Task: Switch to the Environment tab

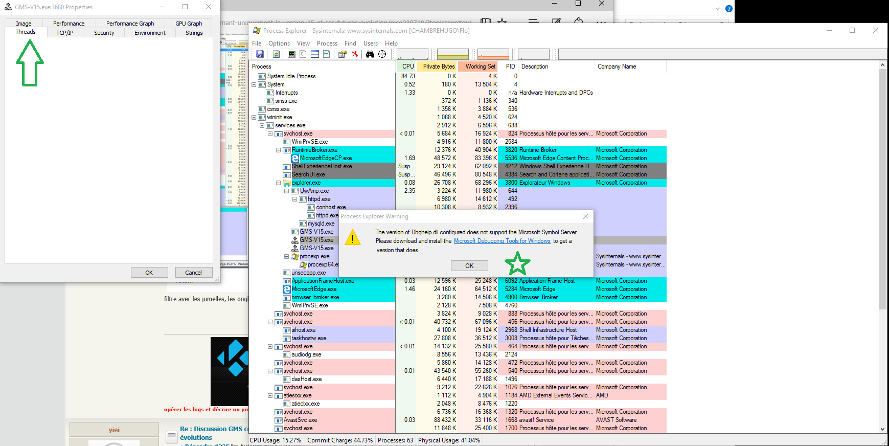Action: pyautogui.click(x=150, y=33)
